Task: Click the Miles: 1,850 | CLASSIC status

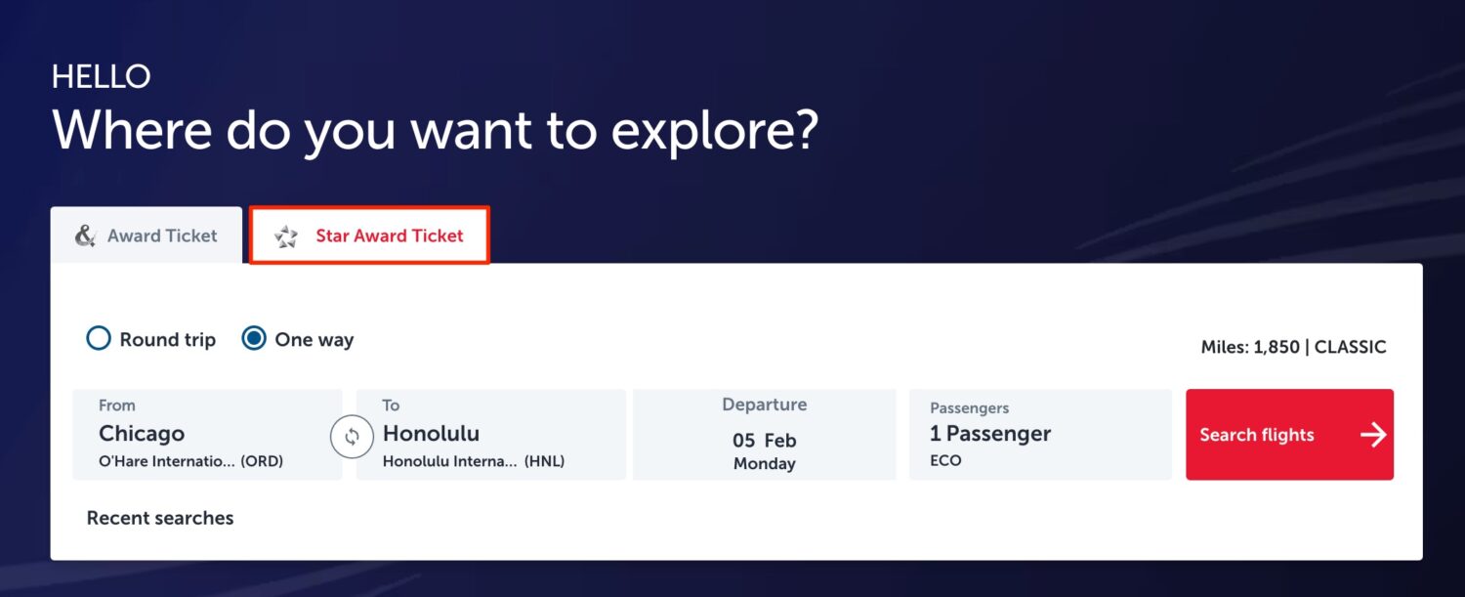Action: click(x=1293, y=347)
